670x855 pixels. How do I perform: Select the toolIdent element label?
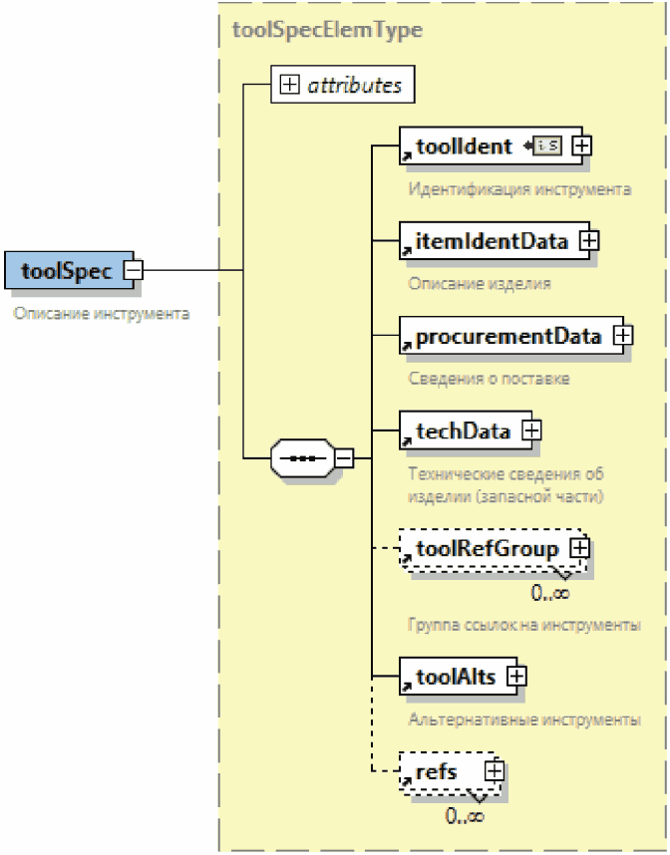pos(465,146)
